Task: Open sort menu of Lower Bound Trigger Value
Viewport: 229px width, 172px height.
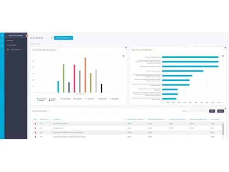Action: click(x=187, y=119)
